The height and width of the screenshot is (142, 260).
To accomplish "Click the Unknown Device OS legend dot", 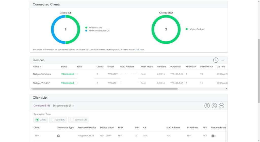I will (86, 31).
